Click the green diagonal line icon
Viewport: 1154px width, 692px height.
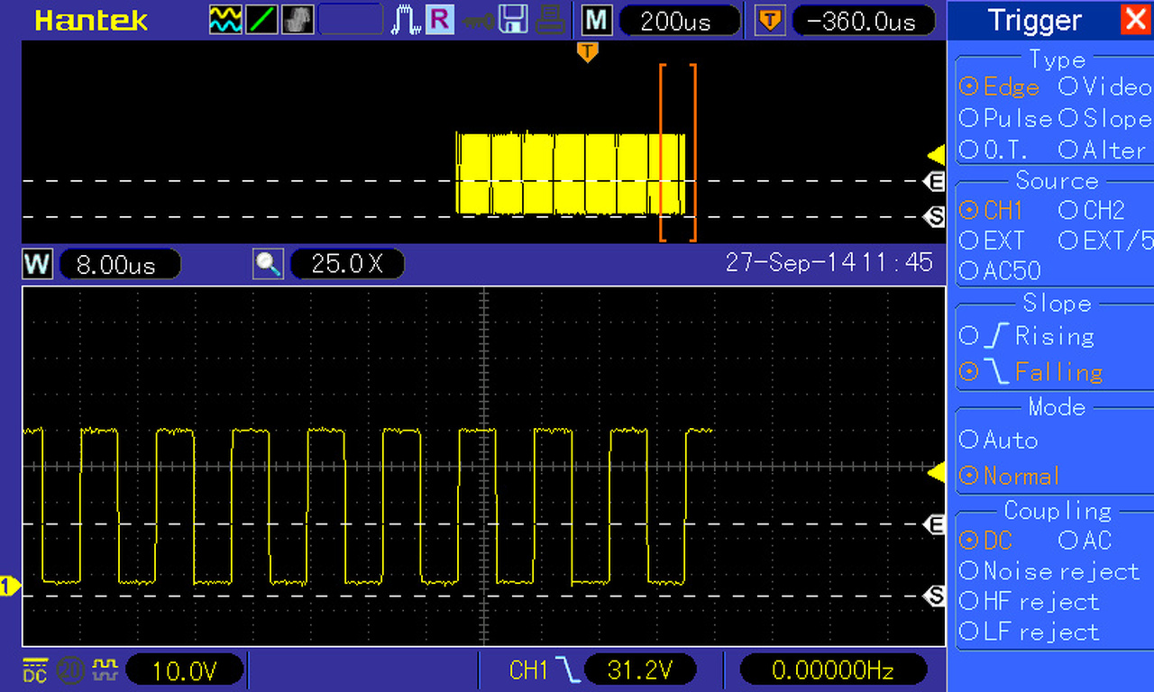262,20
